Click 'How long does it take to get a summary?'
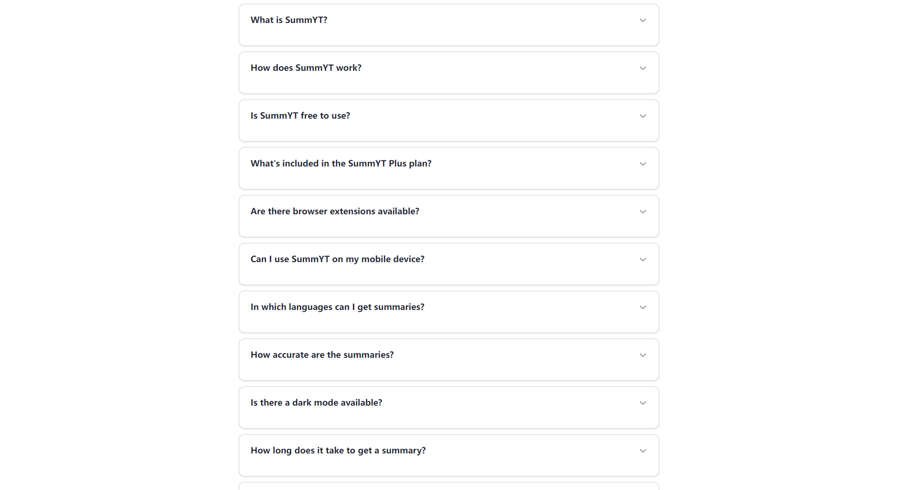Viewport: 899px width, 490px height. pyautogui.click(x=338, y=451)
